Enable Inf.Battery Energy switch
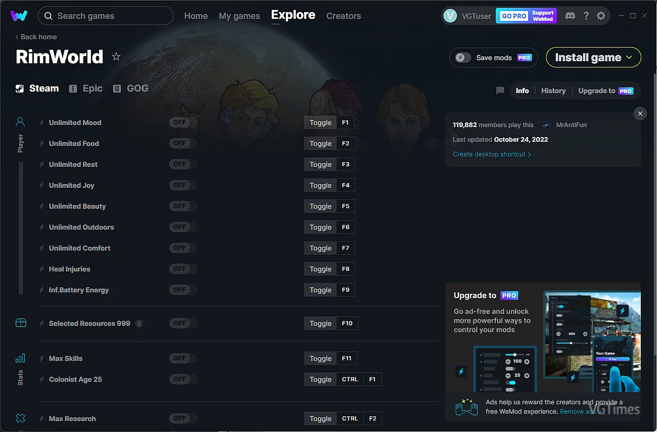This screenshot has width=657, height=432. pyautogui.click(x=183, y=290)
